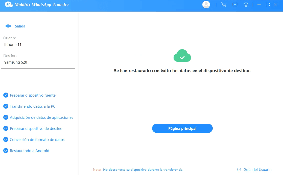Viewport: 283px width, 175px height.
Task: Click the checkmark beside Restaurando a Android
Action: (x=6, y=151)
